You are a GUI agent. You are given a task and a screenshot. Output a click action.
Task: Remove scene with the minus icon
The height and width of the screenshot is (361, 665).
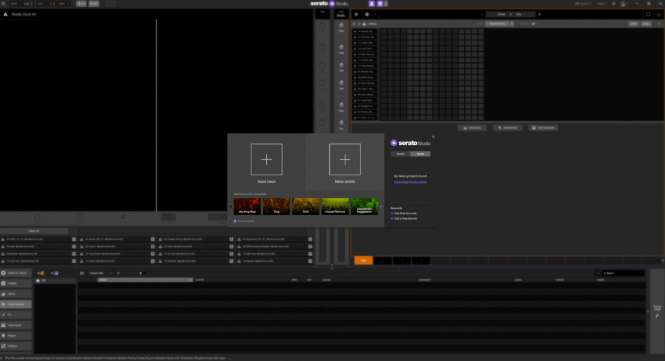[x=481, y=14]
